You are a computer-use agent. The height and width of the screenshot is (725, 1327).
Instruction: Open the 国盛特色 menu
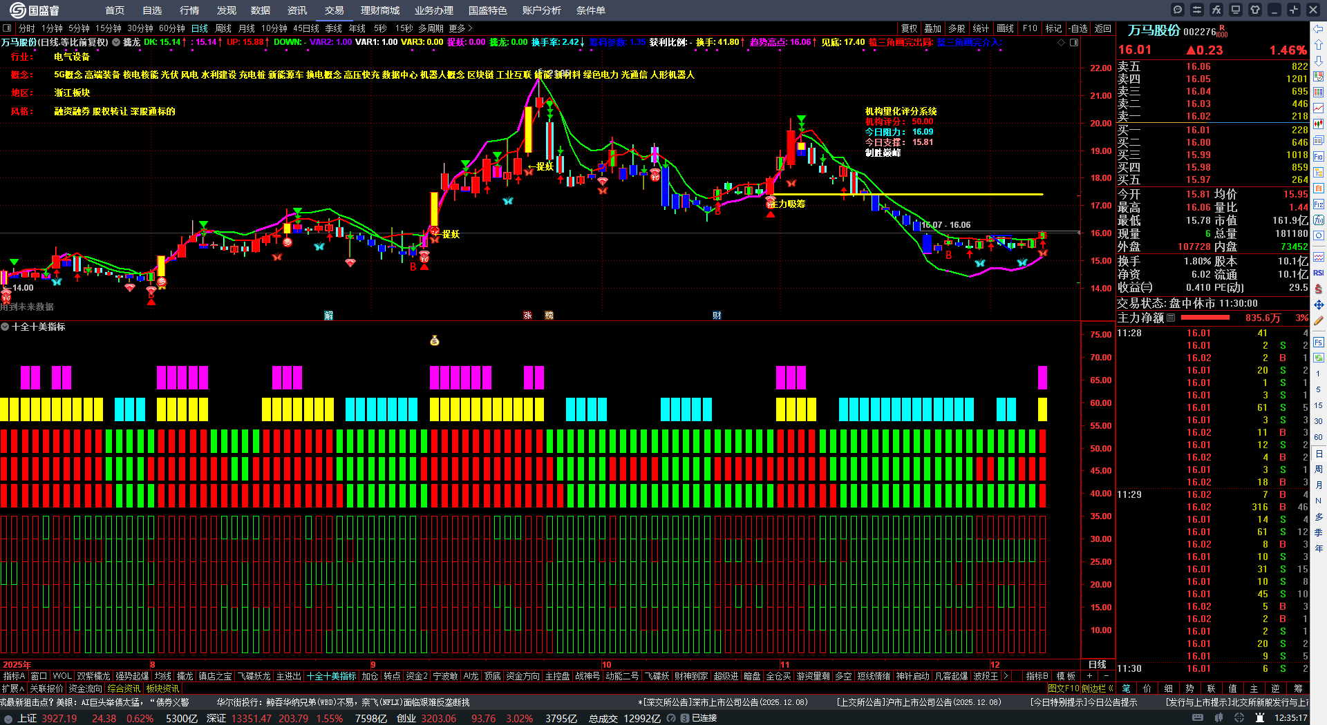[x=488, y=10]
